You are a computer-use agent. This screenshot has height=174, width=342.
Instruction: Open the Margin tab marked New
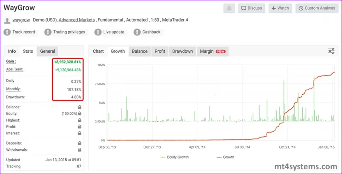tap(213, 51)
